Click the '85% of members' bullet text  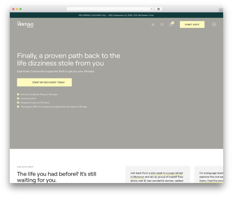pos(54,107)
